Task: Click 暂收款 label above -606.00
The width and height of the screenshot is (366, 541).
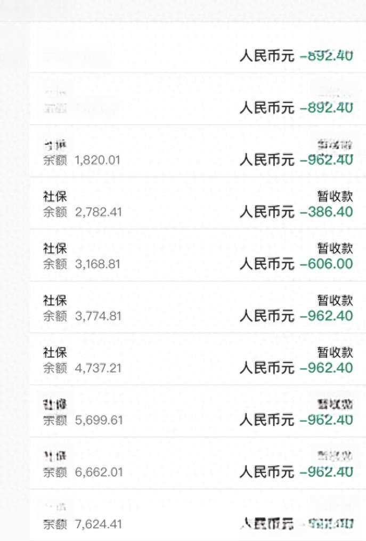Action: pos(335,248)
